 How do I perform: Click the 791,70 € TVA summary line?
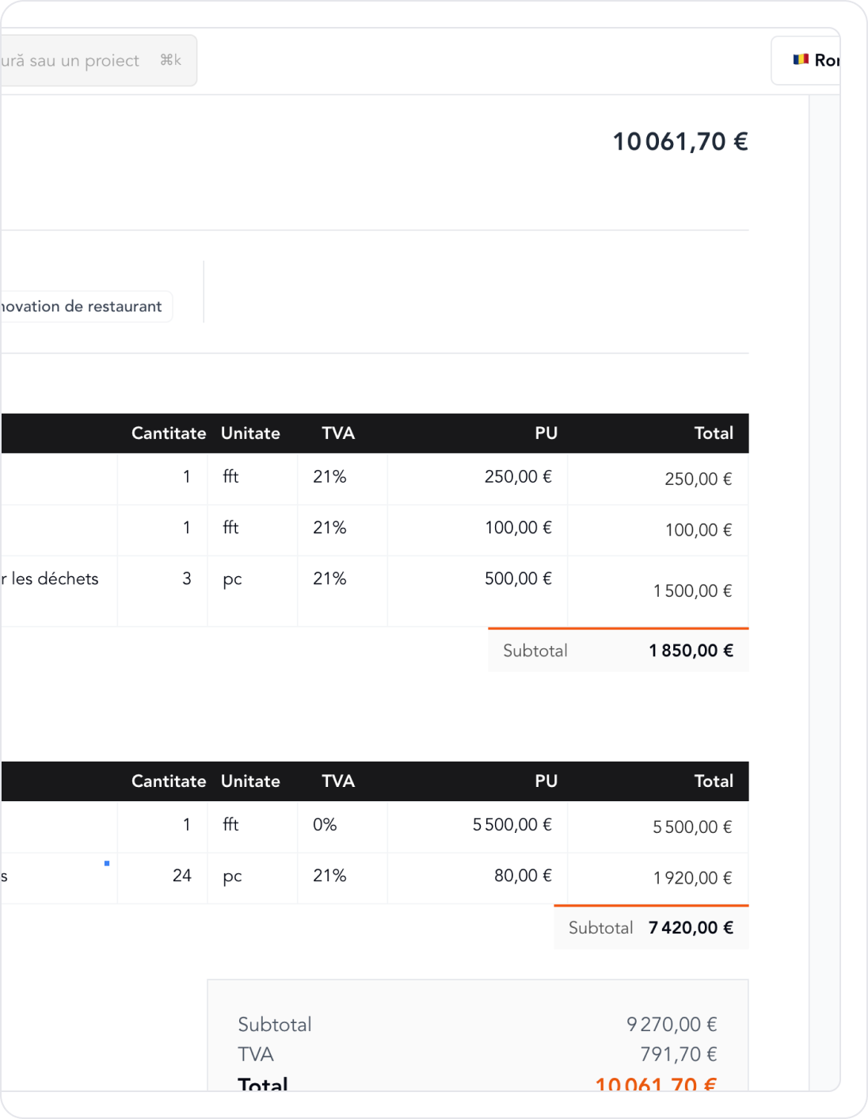[678, 1054]
